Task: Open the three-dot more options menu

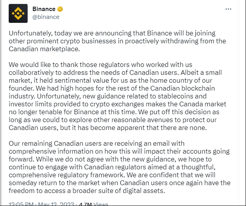Action: pyautogui.click(x=228, y=9)
